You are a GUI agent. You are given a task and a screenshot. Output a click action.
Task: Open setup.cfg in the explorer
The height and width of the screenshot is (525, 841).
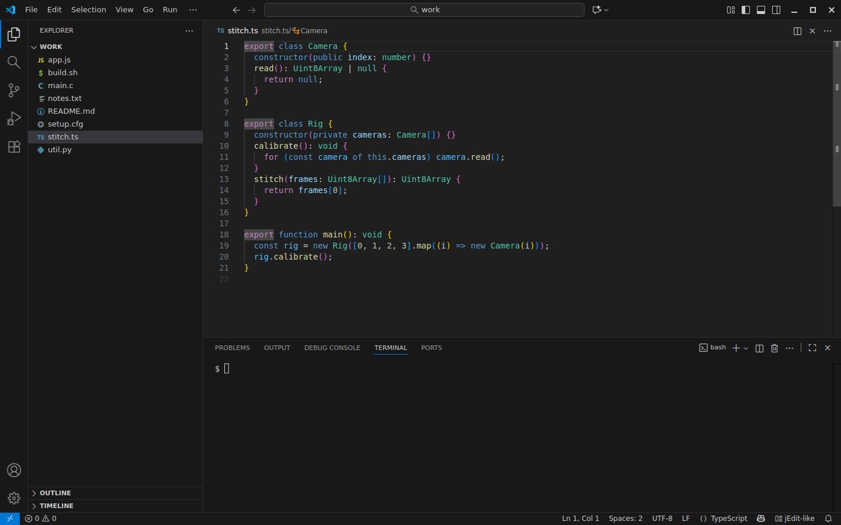tap(115, 124)
